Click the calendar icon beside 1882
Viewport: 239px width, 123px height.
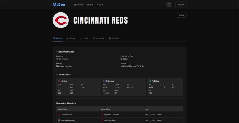pos(121,59)
